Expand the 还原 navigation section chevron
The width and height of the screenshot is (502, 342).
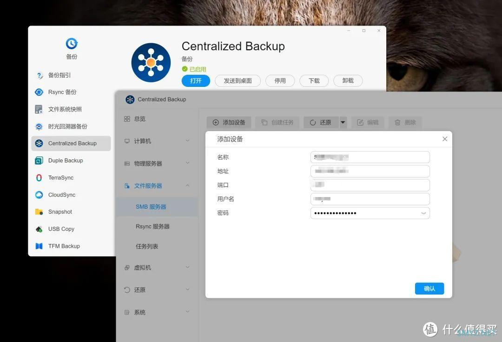click(x=188, y=289)
